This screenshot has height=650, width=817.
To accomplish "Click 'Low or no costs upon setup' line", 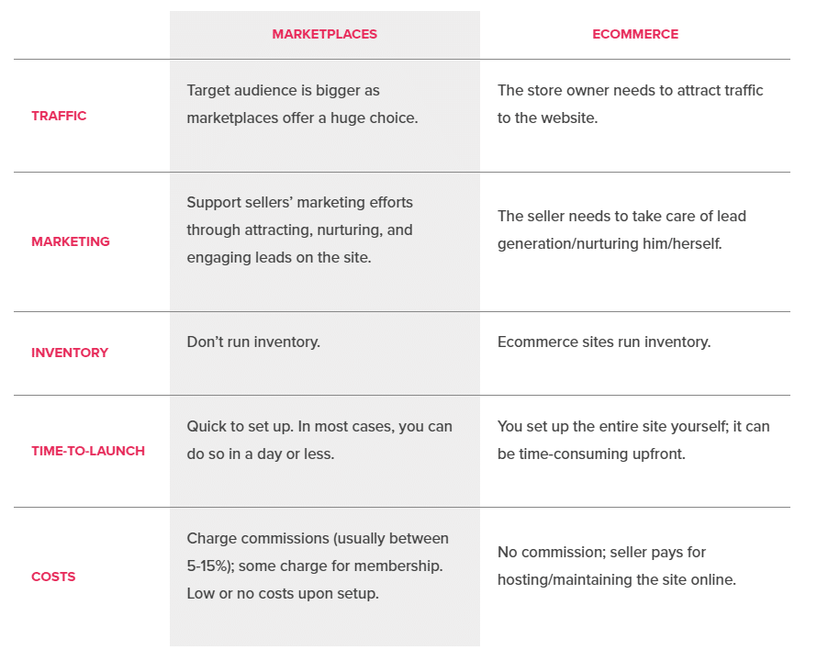I will pos(283,594).
